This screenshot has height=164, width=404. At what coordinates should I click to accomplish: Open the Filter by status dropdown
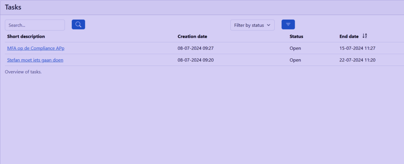coord(252,25)
